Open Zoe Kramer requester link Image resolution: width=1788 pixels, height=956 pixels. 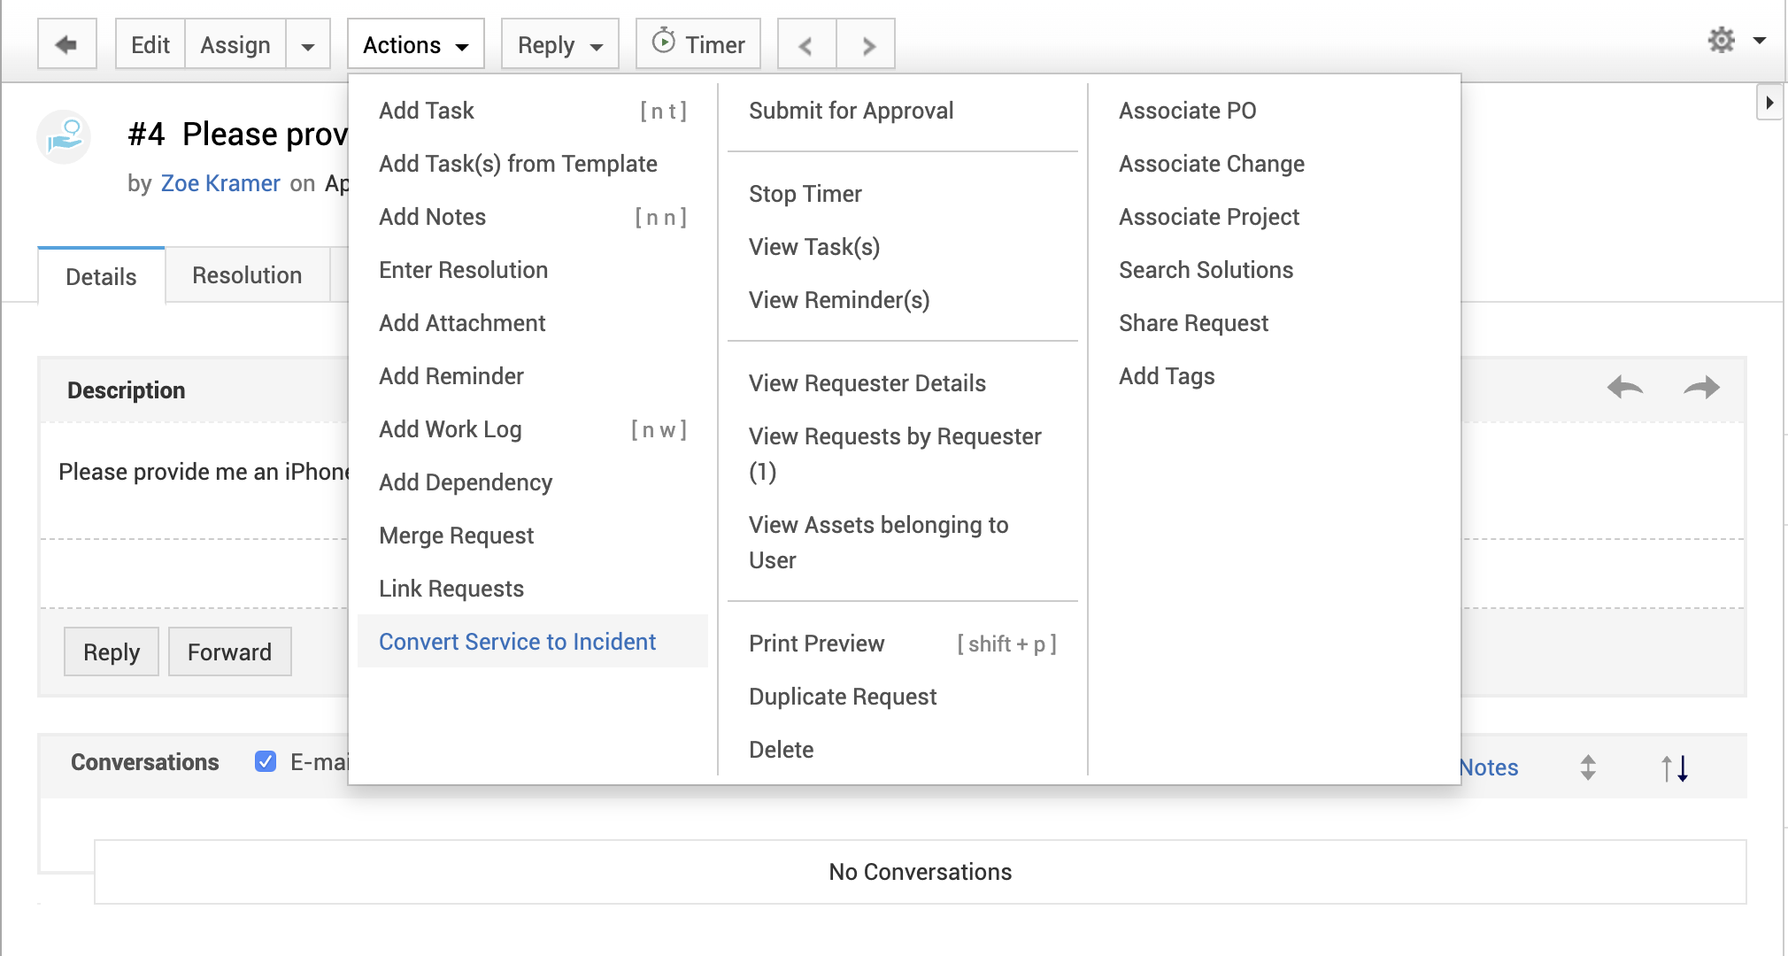point(220,183)
